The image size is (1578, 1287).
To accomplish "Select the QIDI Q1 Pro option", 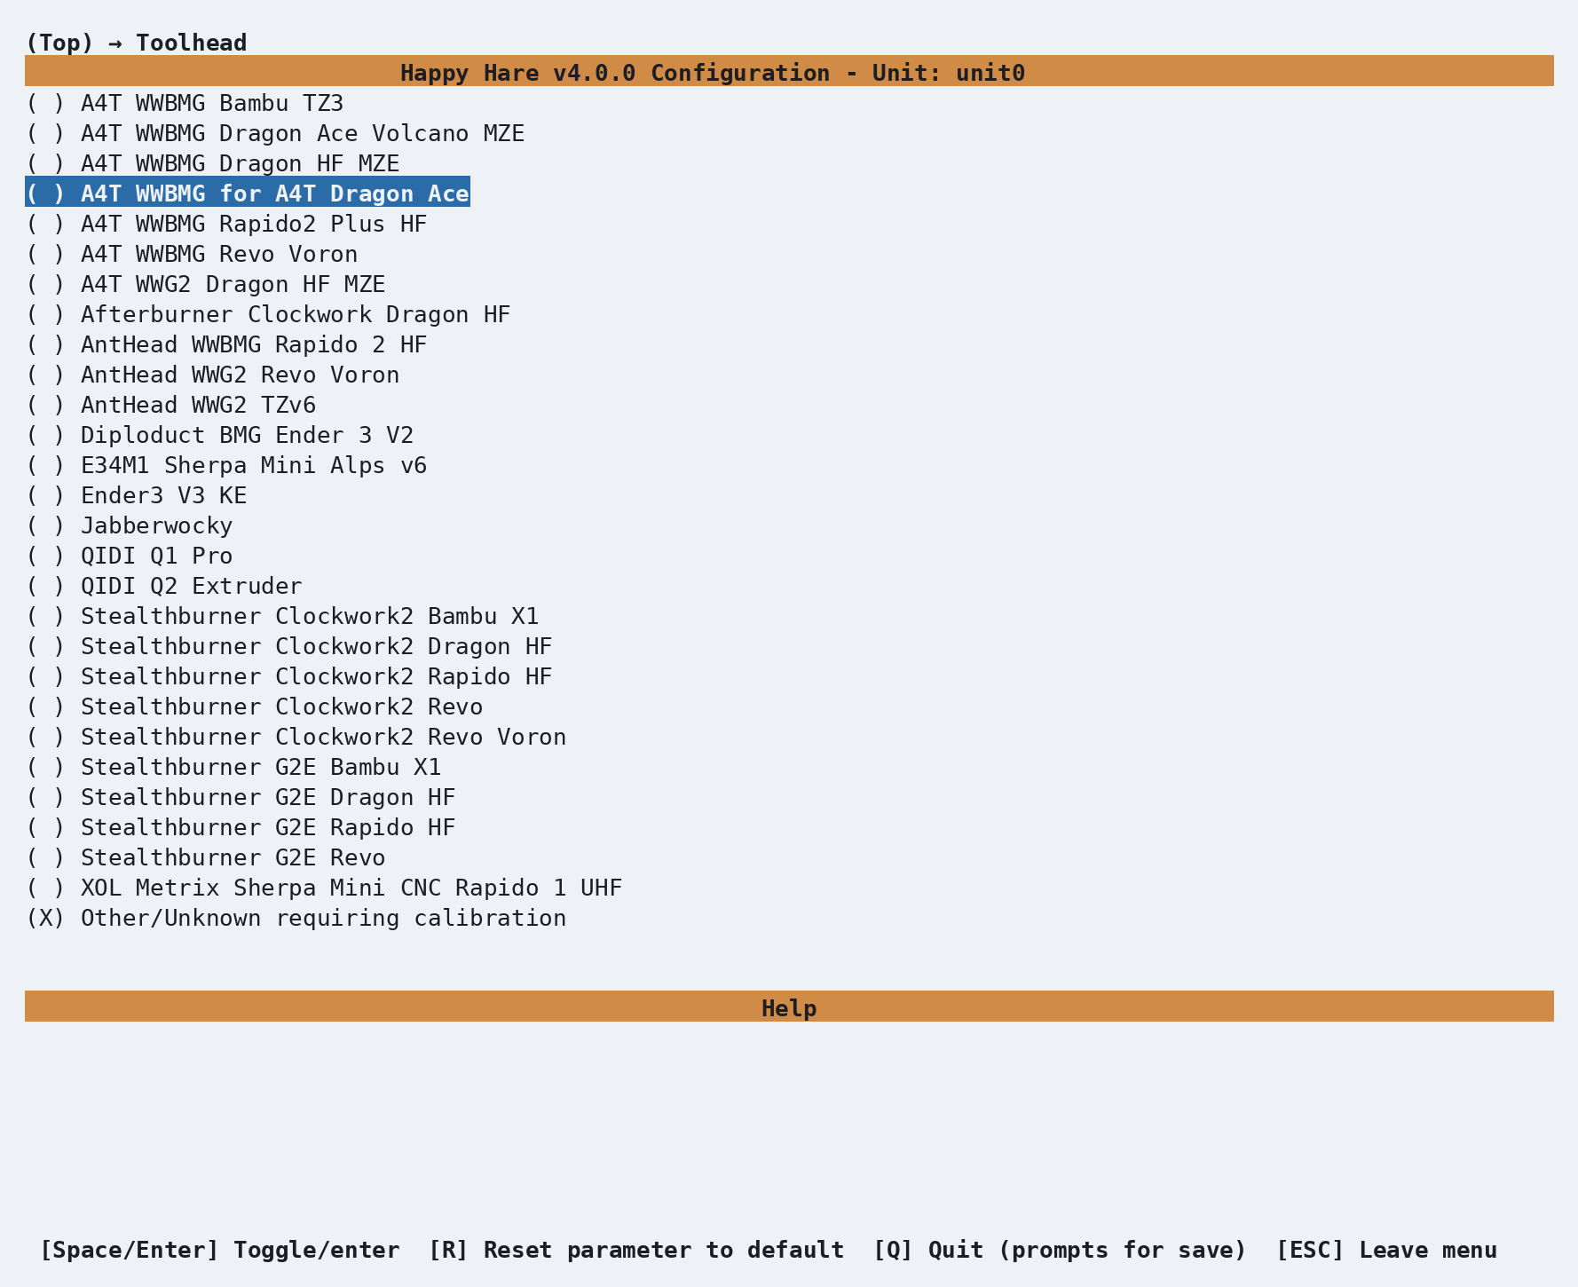I will (x=129, y=556).
